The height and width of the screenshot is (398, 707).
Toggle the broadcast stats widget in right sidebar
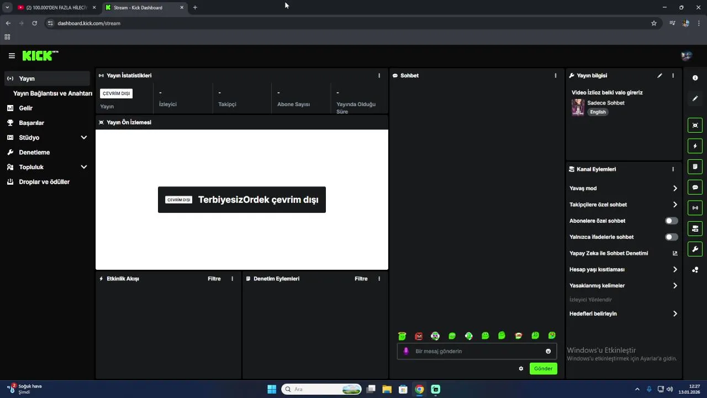pos(695,208)
